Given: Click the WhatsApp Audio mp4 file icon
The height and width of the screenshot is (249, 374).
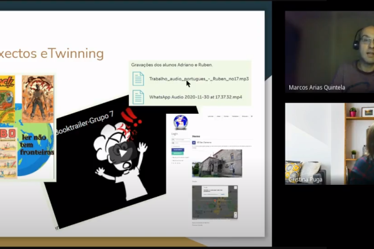Looking at the screenshot, I should tap(138, 97).
